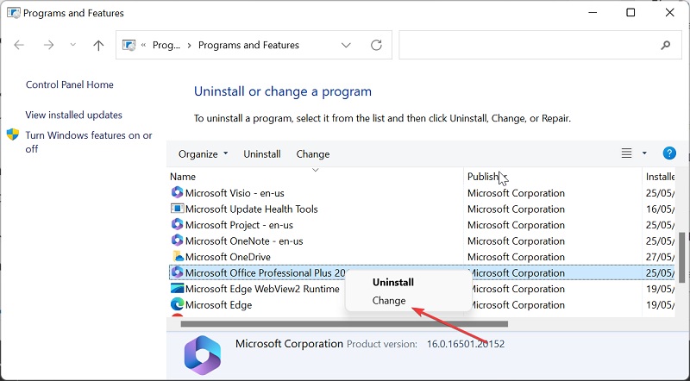Click the Microsoft Visio program icon
The width and height of the screenshot is (690, 381).
tap(178, 193)
